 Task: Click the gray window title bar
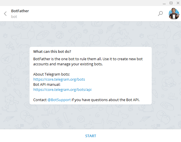(81, 3)
